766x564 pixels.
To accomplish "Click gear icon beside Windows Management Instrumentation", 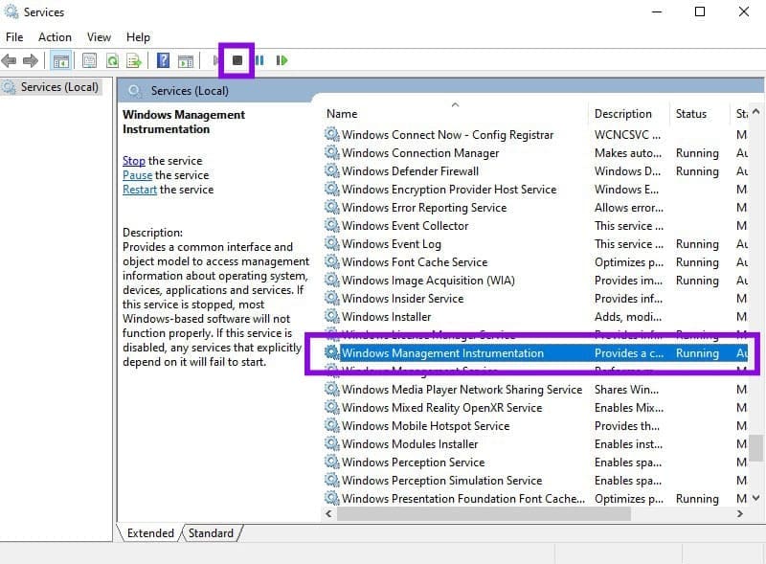I will click(x=331, y=352).
